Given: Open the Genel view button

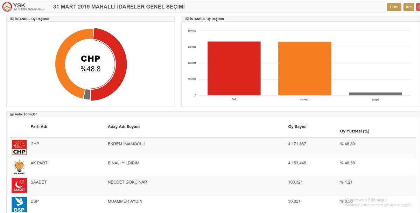Looking at the screenshot, I should click(394, 7).
